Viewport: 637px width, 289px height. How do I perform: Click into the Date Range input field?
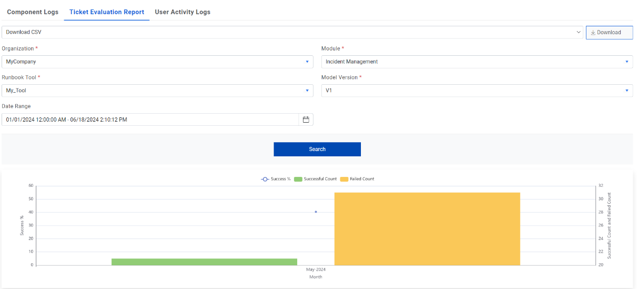click(x=150, y=119)
